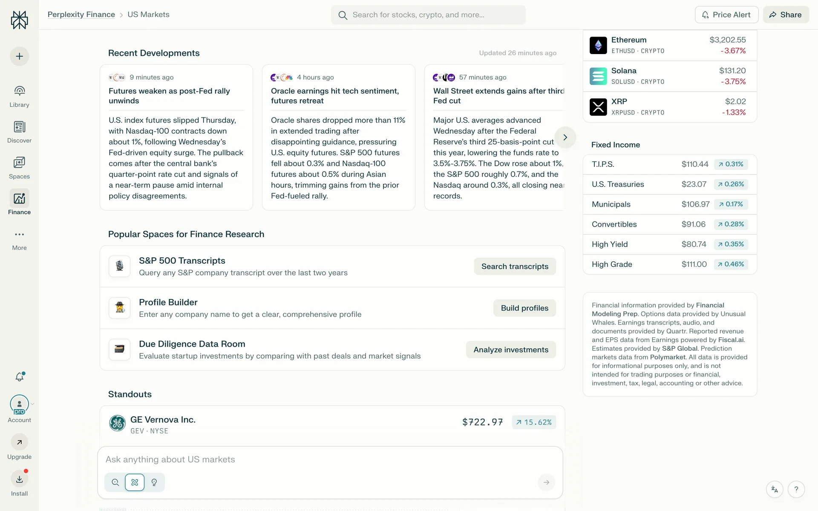
Task: Focus the stocks and crypto search field
Action: coord(428,15)
